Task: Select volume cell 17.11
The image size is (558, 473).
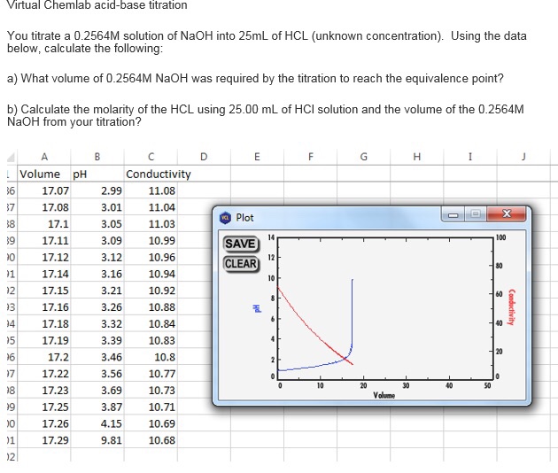Action: click(43, 241)
